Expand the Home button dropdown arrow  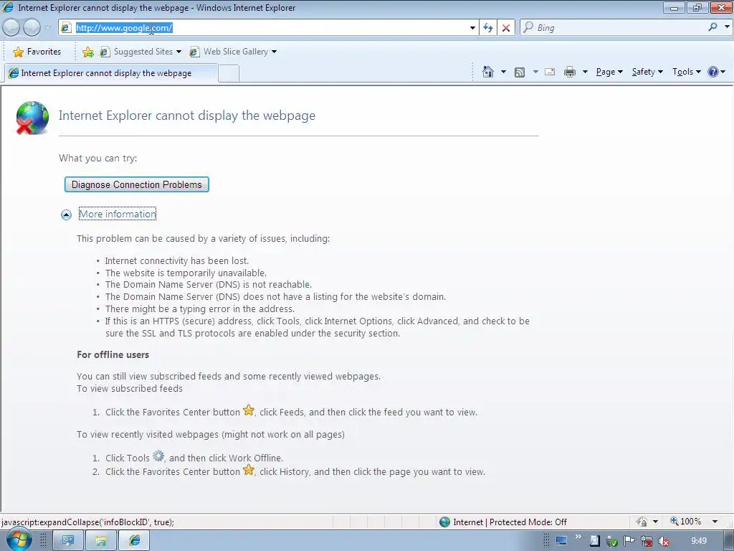[504, 72]
